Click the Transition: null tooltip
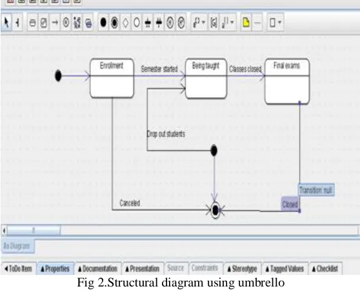 tap(316, 190)
